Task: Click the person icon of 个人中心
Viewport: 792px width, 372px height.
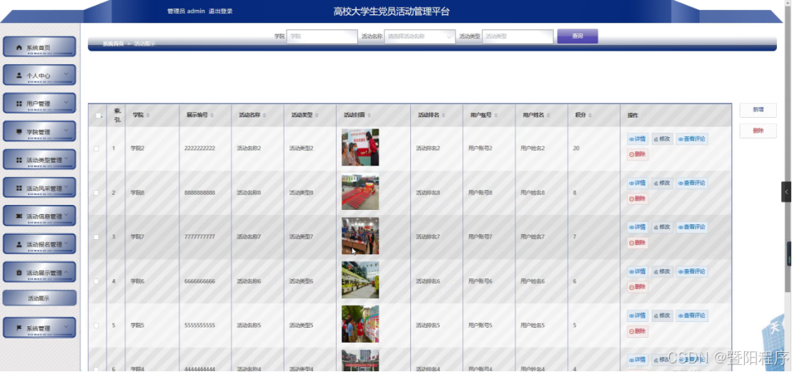Action: pyautogui.click(x=19, y=75)
